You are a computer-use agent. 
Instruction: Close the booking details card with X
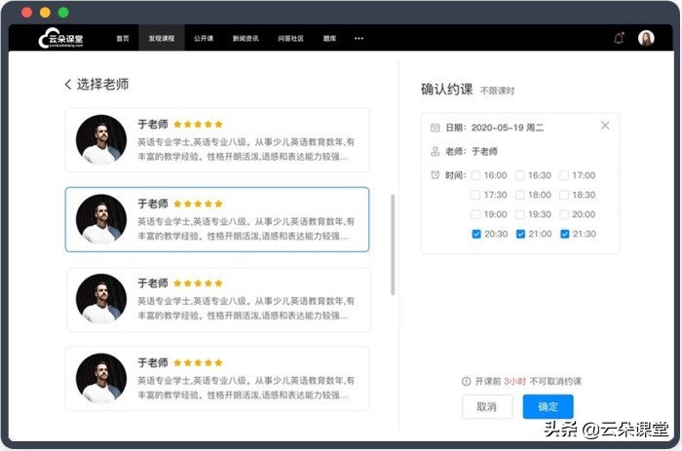[x=605, y=126]
